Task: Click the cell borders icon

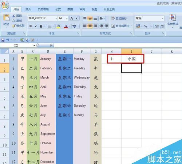Action: [50, 26]
